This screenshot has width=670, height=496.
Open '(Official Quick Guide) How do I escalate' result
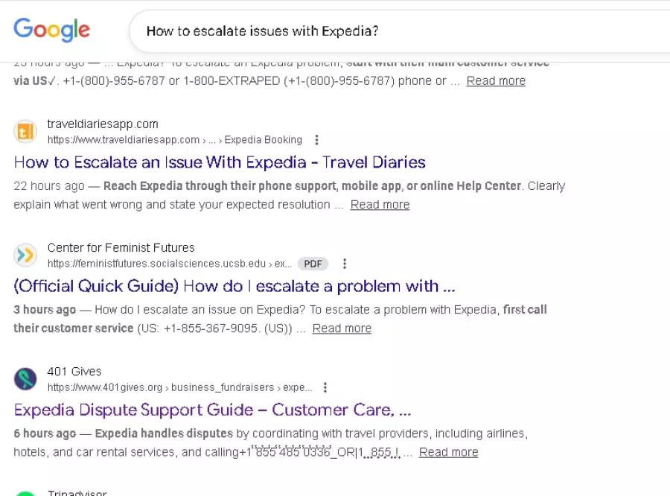click(234, 286)
